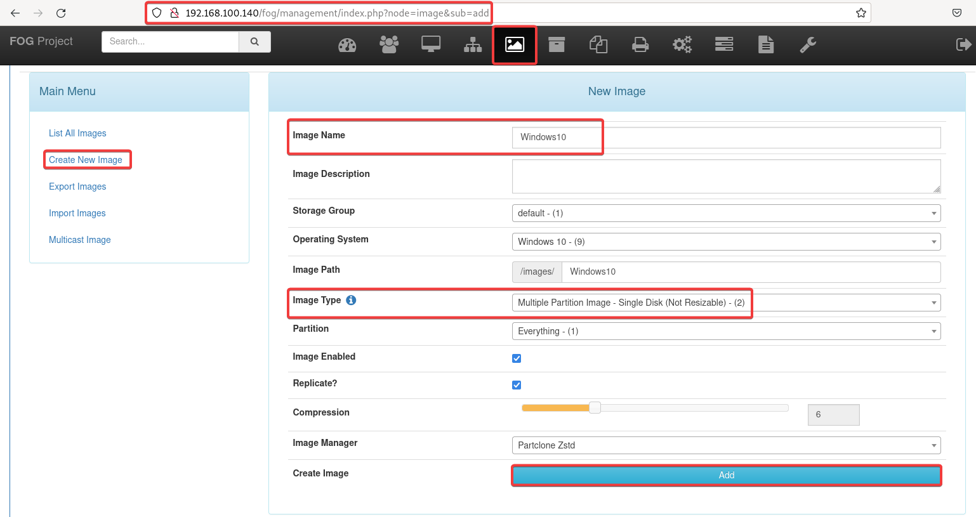Open the Operating System dropdown
Image resolution: width=976 pixels, height=517 pixels.
(x=726, y=242)
